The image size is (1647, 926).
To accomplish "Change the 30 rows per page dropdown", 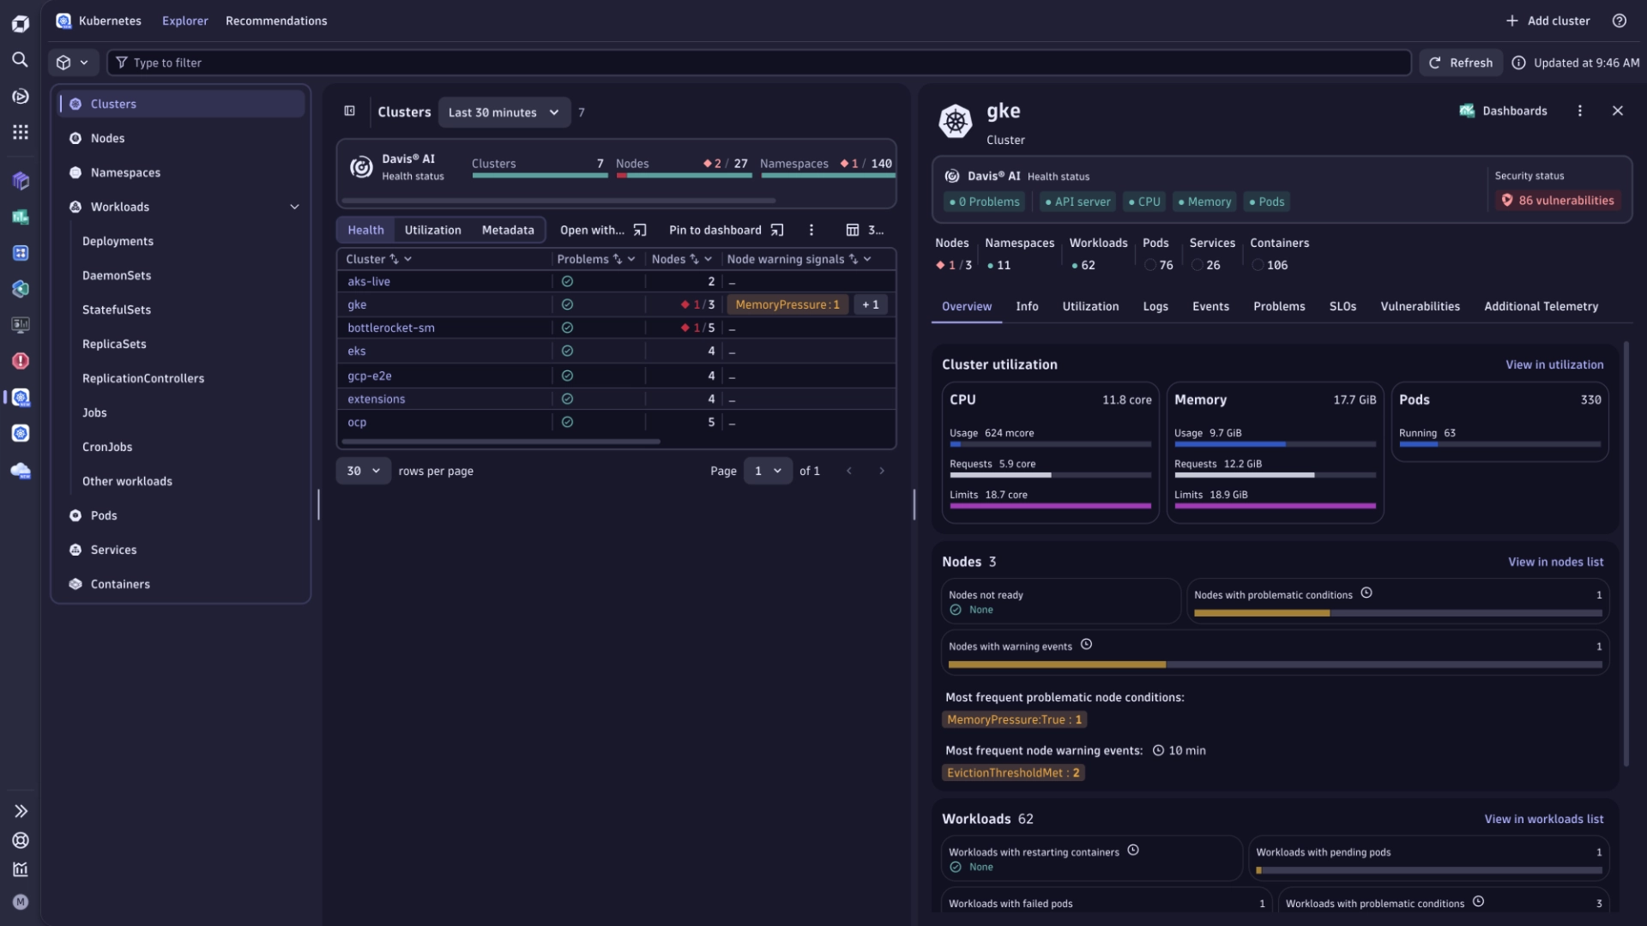I will pos(364,471).
